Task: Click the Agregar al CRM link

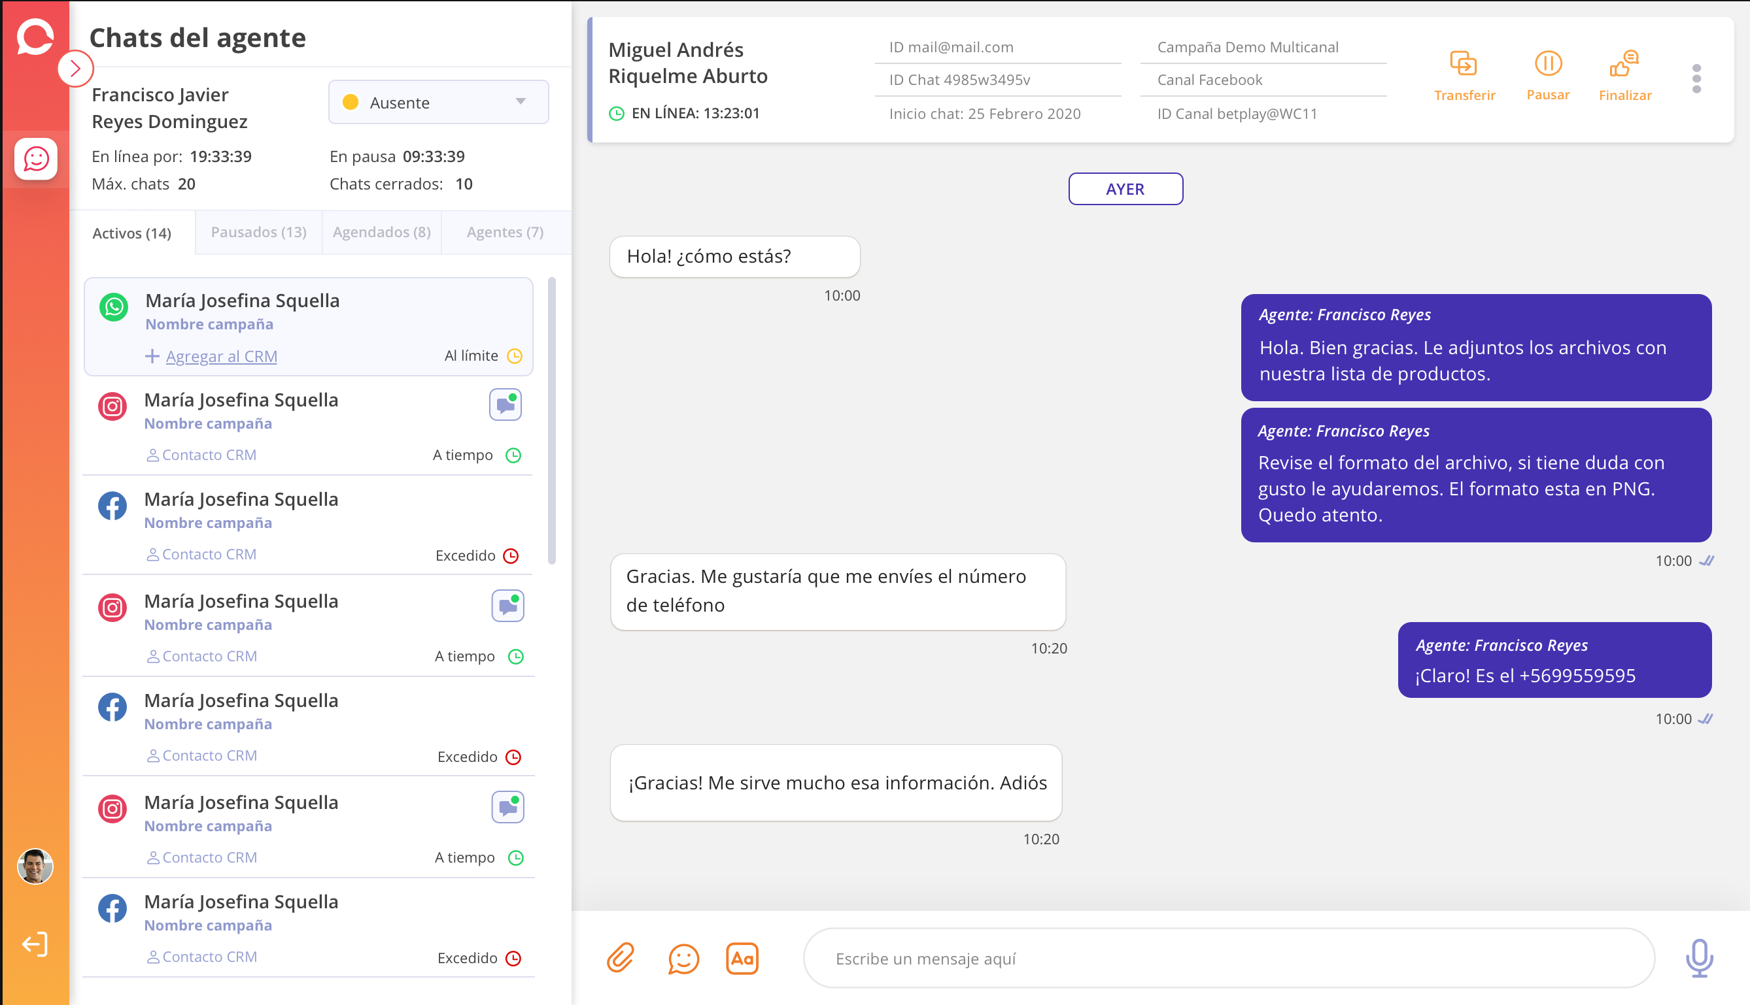Action: [221, 356]
